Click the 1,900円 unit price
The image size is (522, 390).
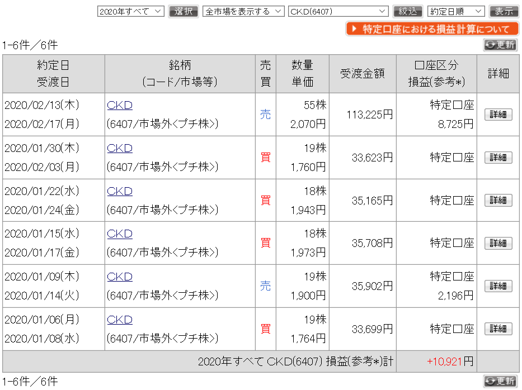coord(308,296)
